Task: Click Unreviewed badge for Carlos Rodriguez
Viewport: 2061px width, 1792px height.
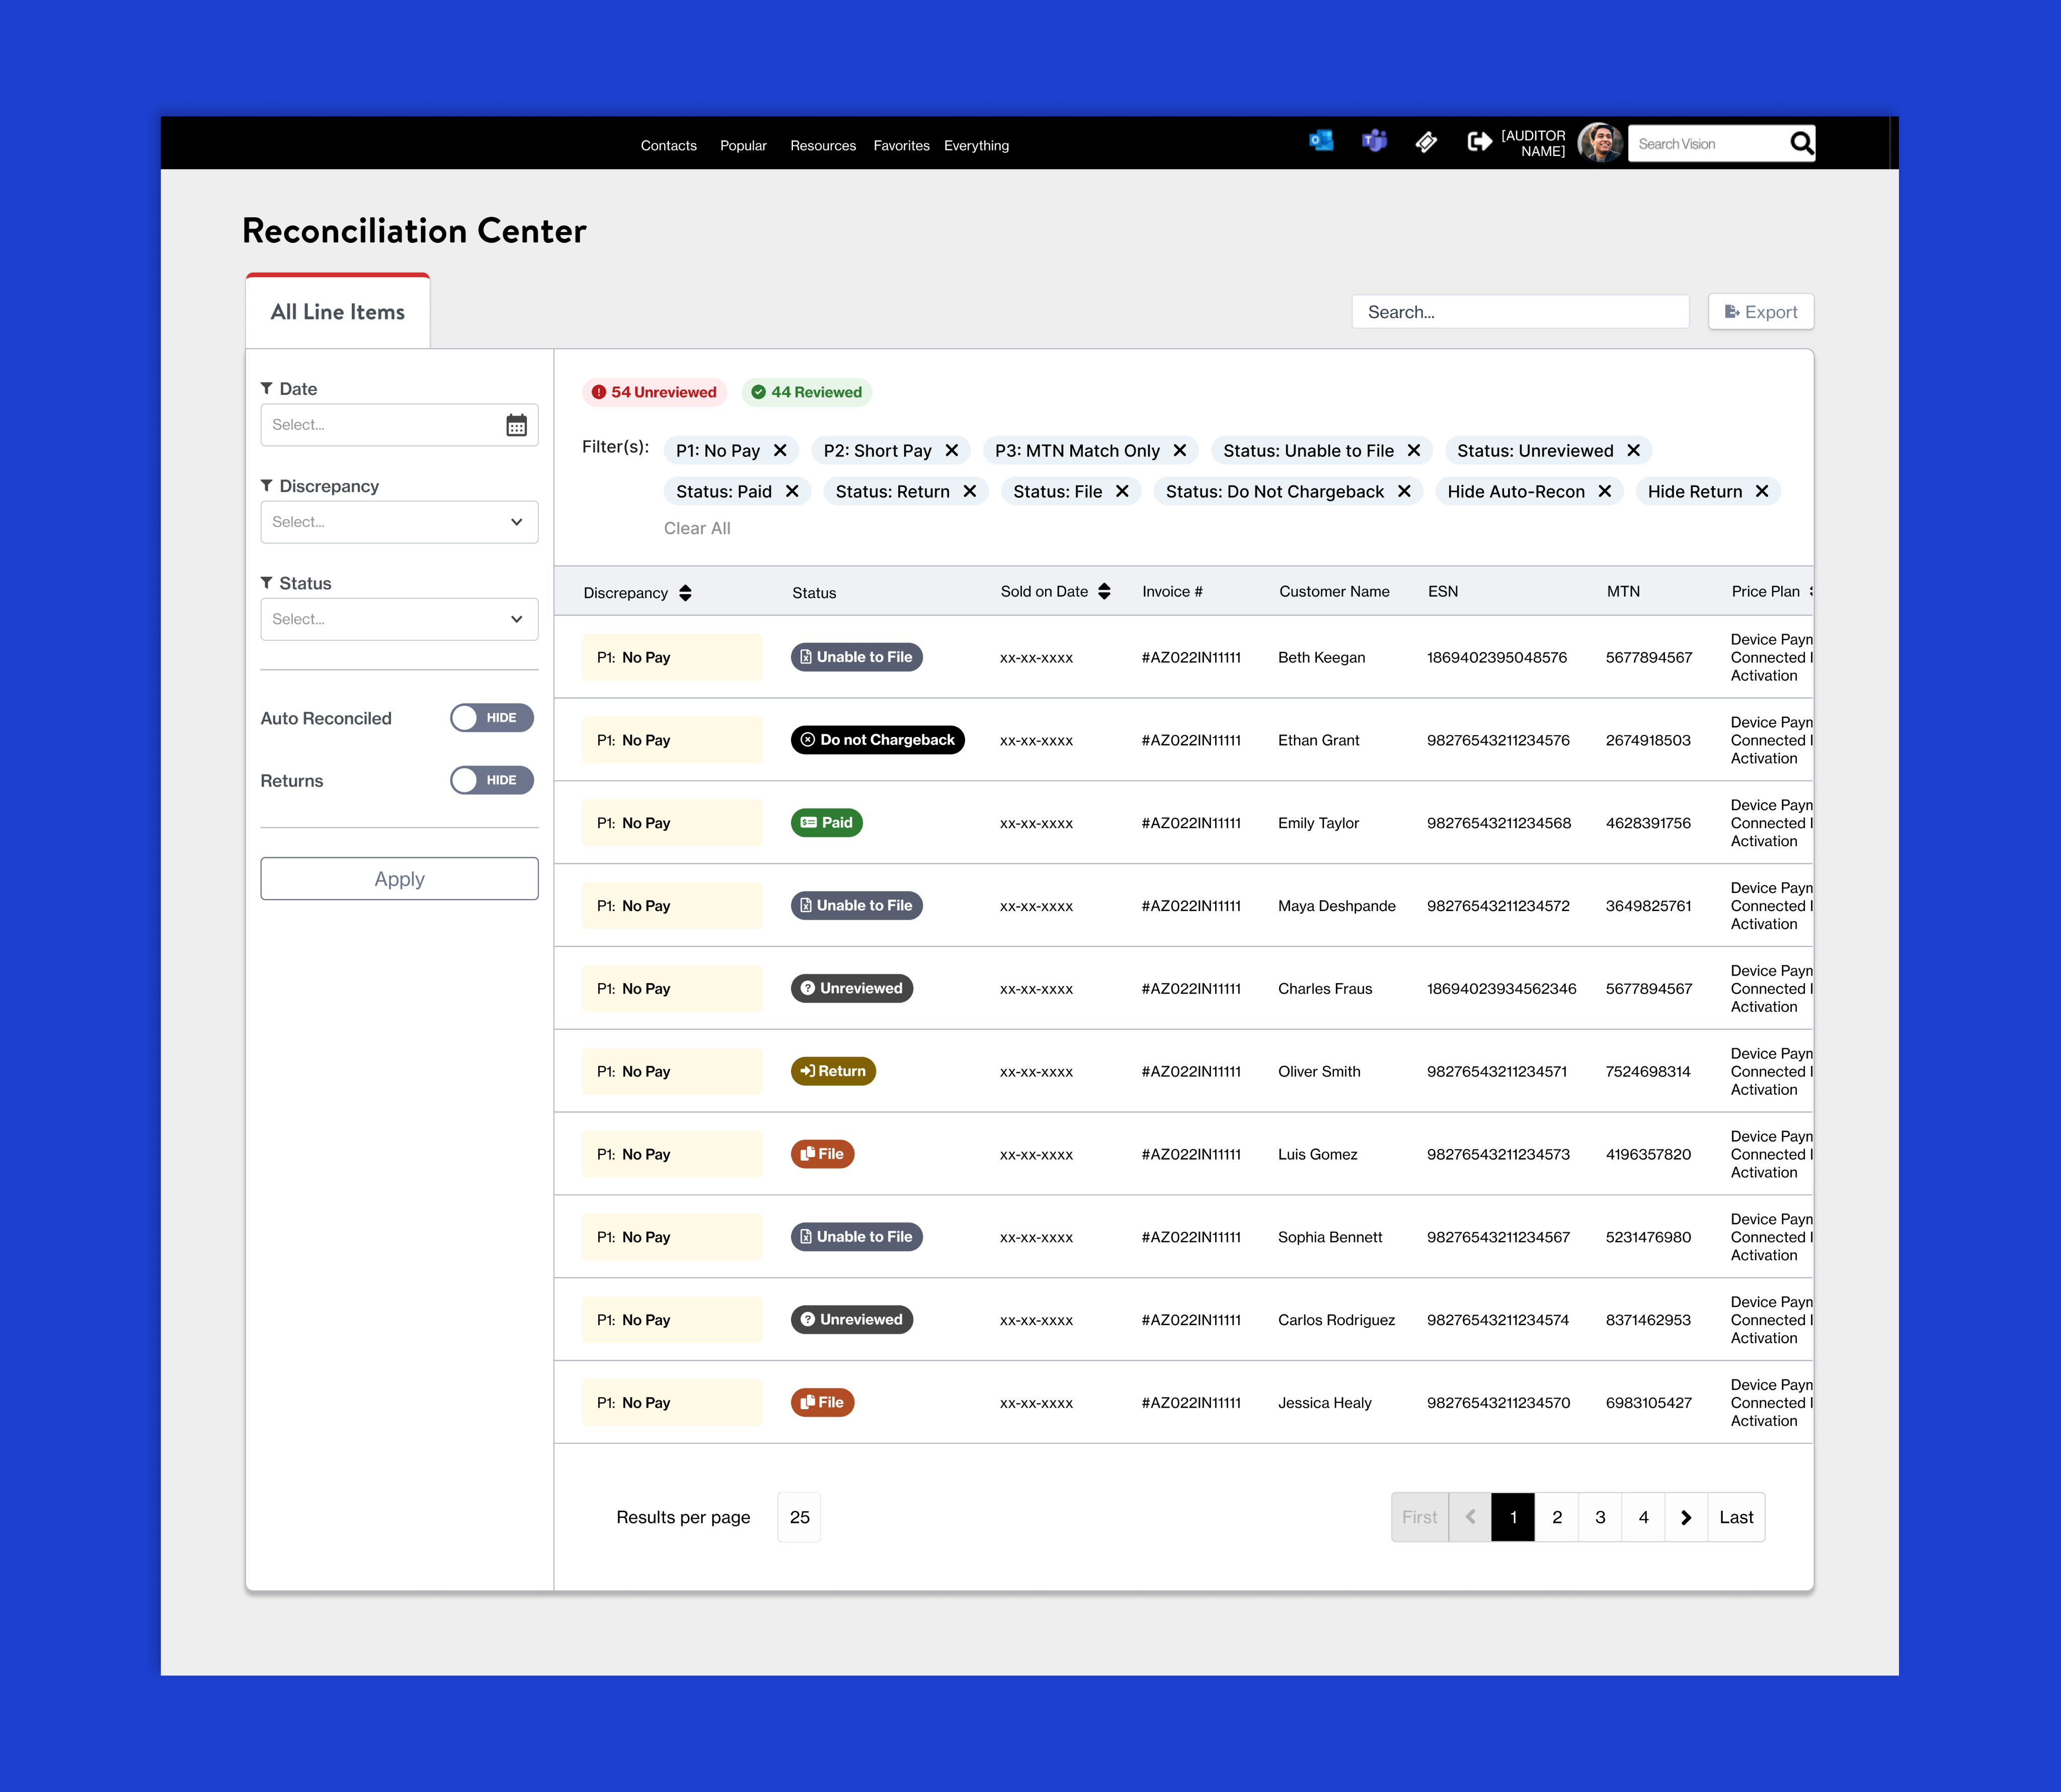Action: (852, 1319)
